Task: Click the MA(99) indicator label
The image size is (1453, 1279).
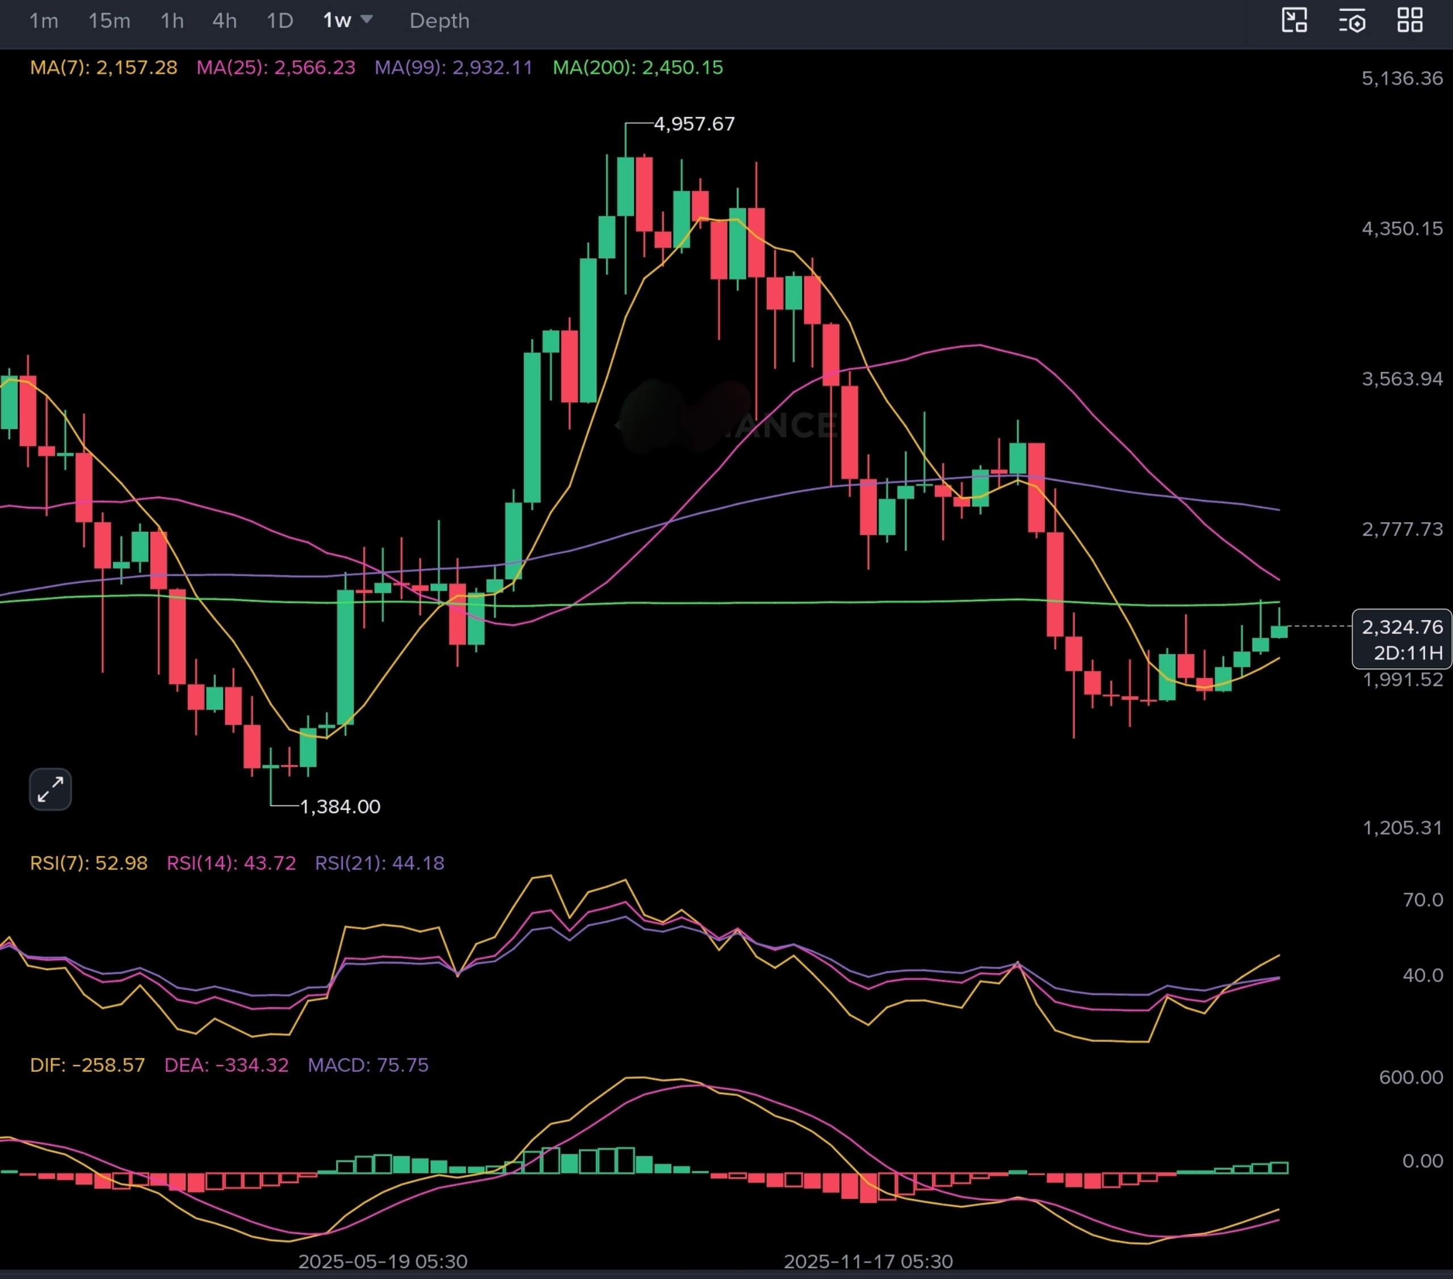Action: (453, 68)
